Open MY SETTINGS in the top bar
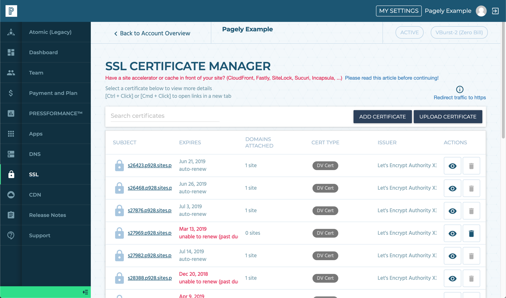Screen dimensions: 506x298 (399, 11)
